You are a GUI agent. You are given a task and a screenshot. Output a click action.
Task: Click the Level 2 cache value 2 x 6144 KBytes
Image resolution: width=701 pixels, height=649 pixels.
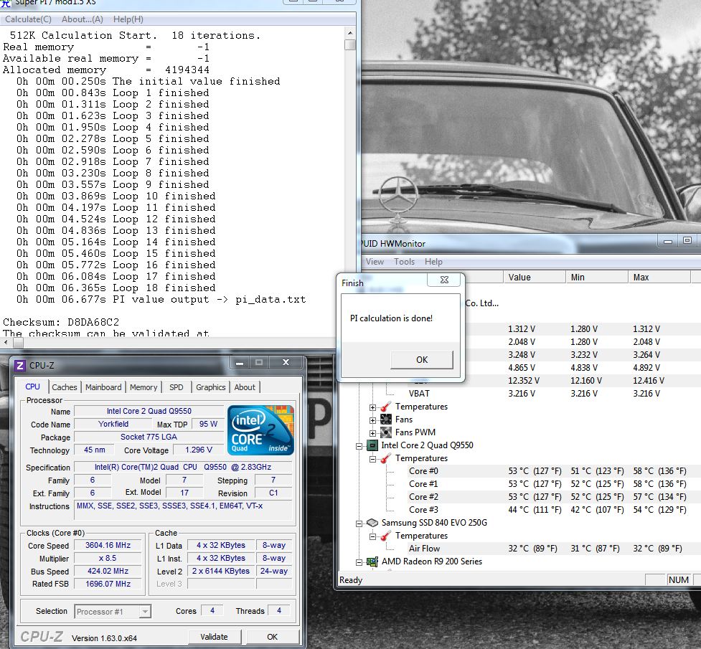pos(221,572)
